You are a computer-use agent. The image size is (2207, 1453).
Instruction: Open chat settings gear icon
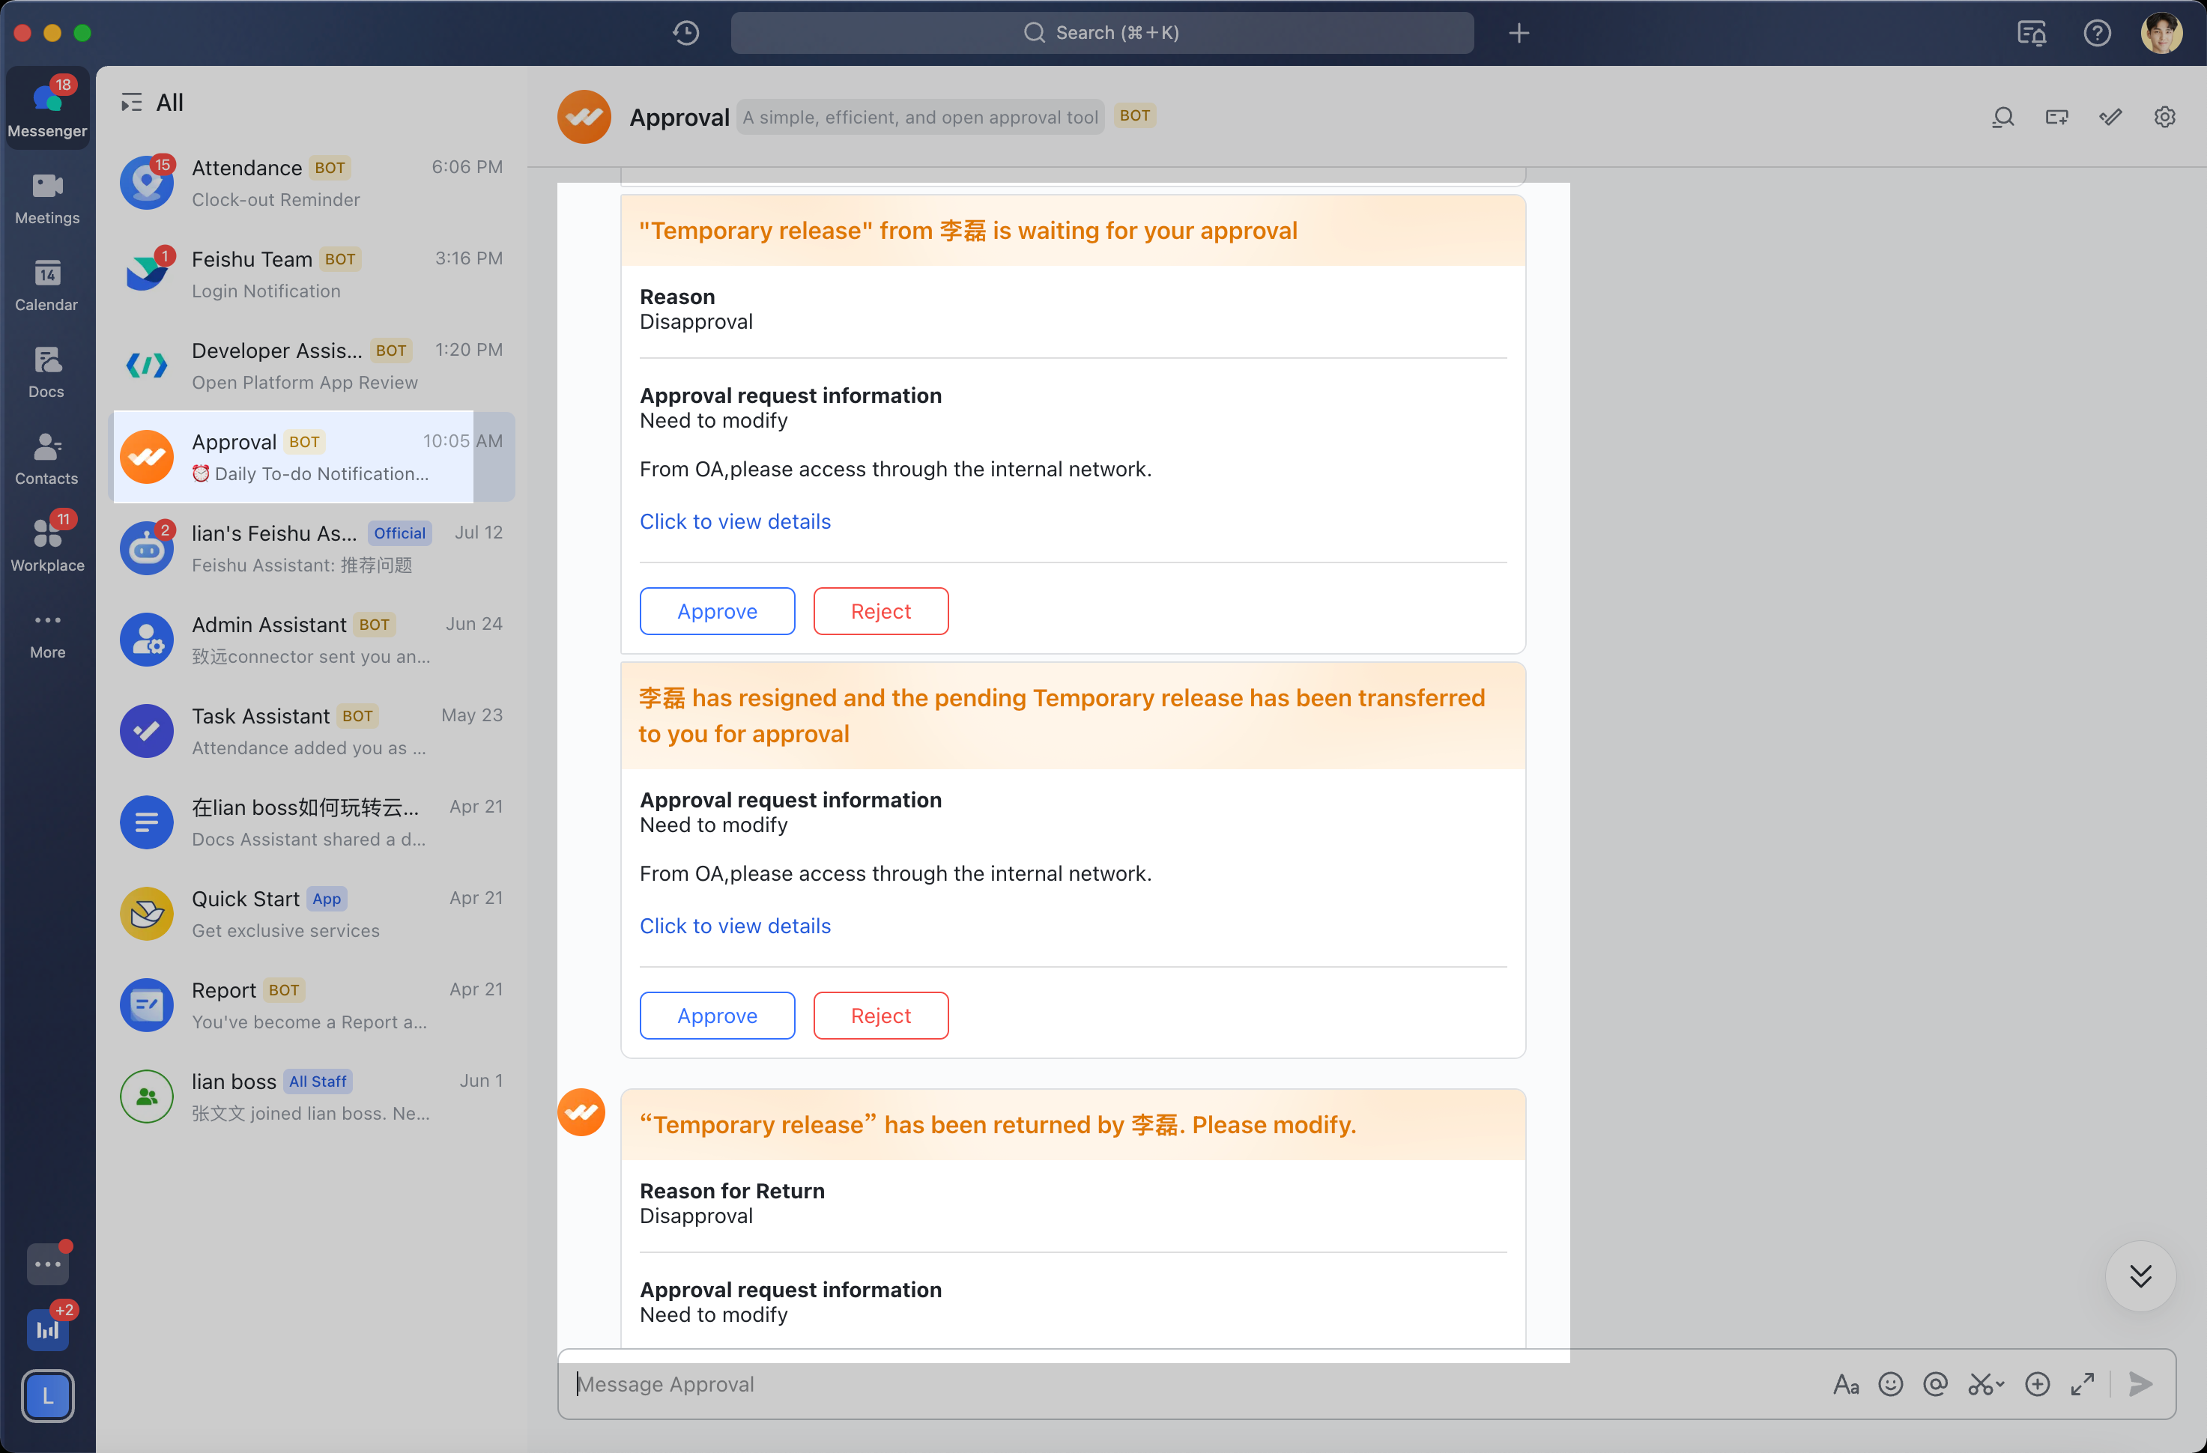(2164, 117)
